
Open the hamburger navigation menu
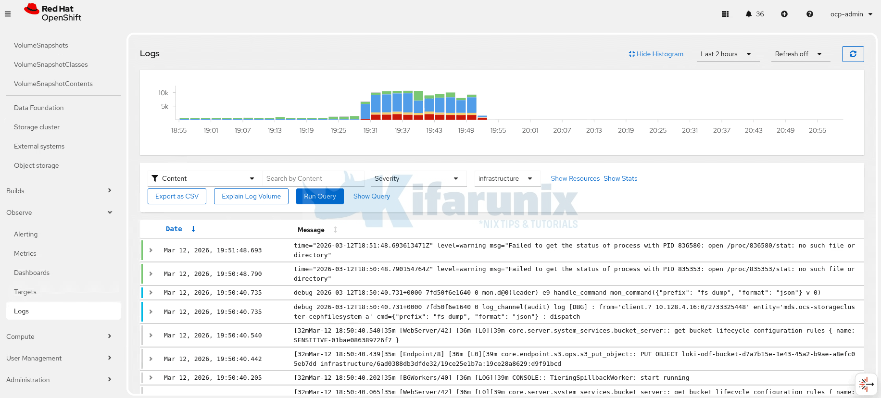click(8, 14)
